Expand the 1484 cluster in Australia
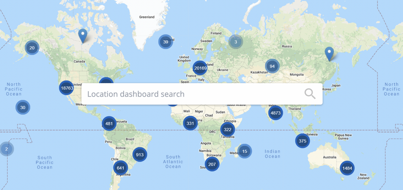This screenshot has width=403, height=190. (x=347, y=168)
